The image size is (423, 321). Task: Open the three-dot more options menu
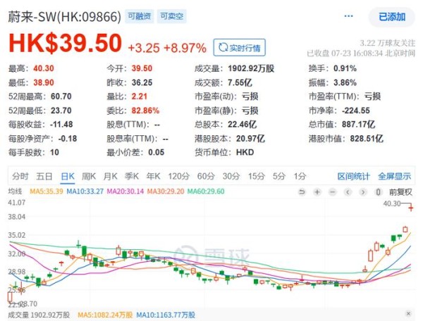348,16
